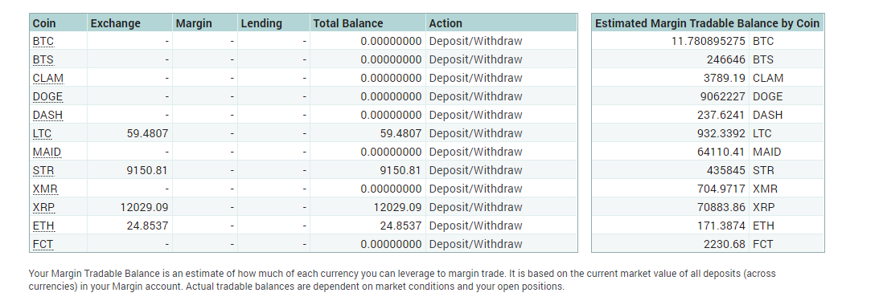This screenshot has width=879, height=305.
Task: Select the XMR coin link
Action: (x=45, y=189)
